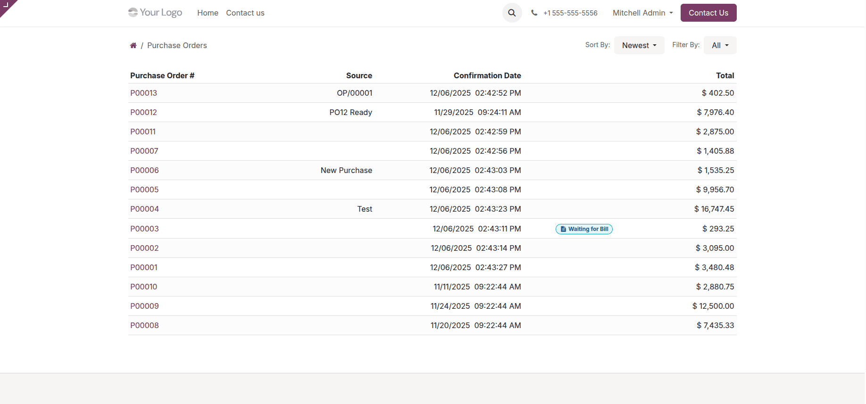Click the Total column header
This screenshot has height=404, width=866.
point(725,75)
